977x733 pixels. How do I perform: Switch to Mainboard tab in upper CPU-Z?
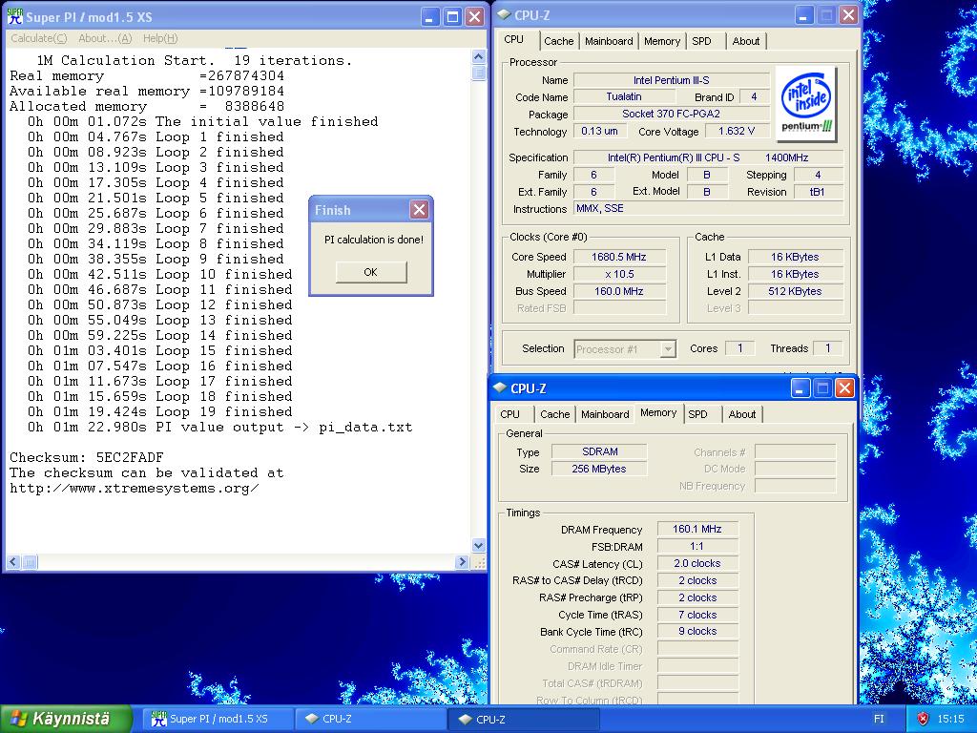coord(609,41)
